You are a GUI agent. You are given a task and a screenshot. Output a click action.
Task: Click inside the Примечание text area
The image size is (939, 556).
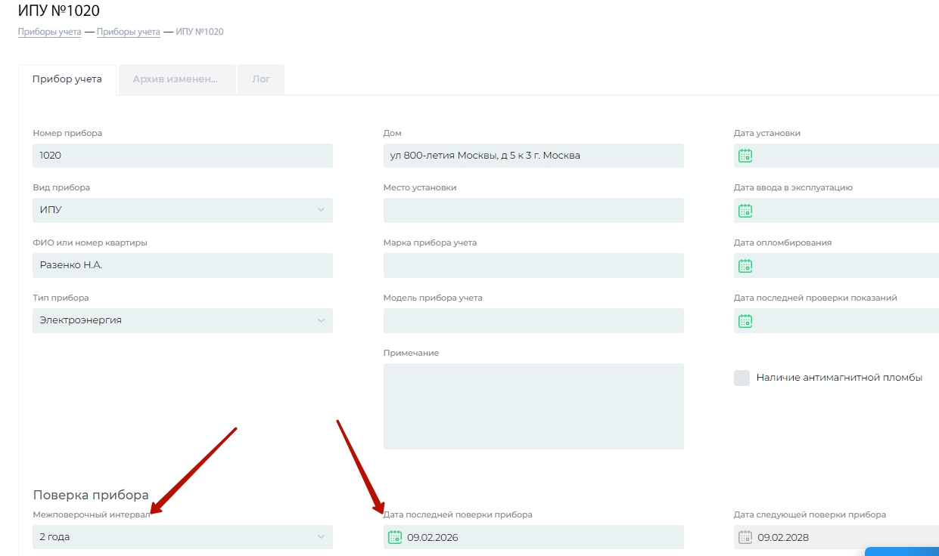pos(533,406)
